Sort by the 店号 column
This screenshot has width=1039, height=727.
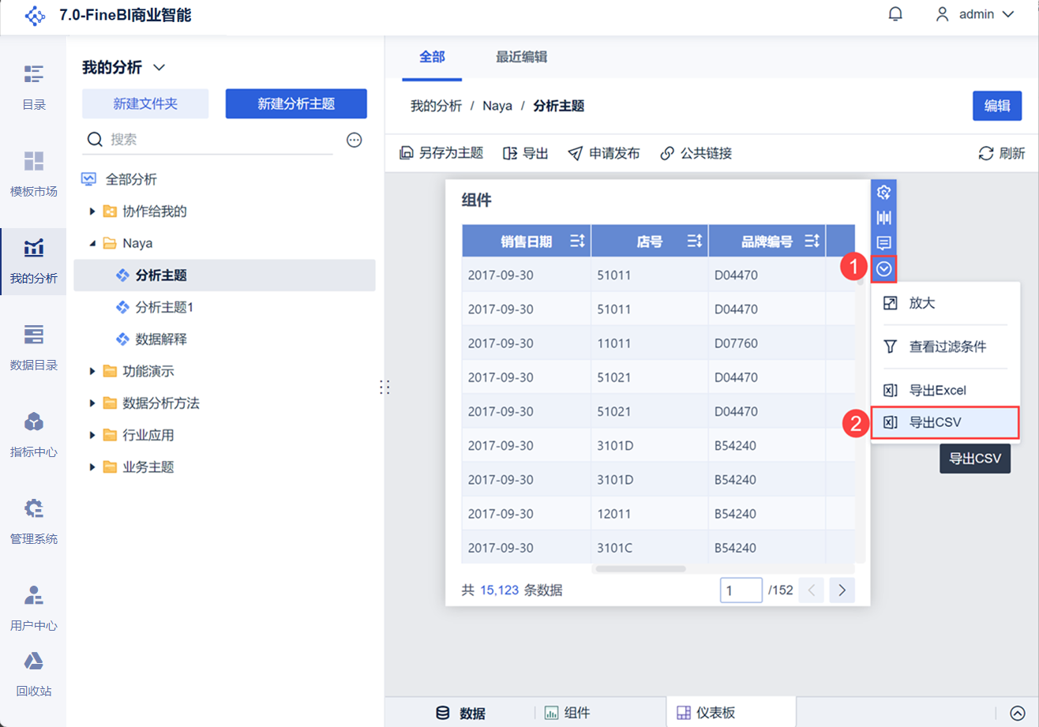(695, 242)
